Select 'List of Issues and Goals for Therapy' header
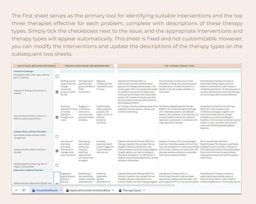This screenshot has height=204, width=256. (36, 66)
